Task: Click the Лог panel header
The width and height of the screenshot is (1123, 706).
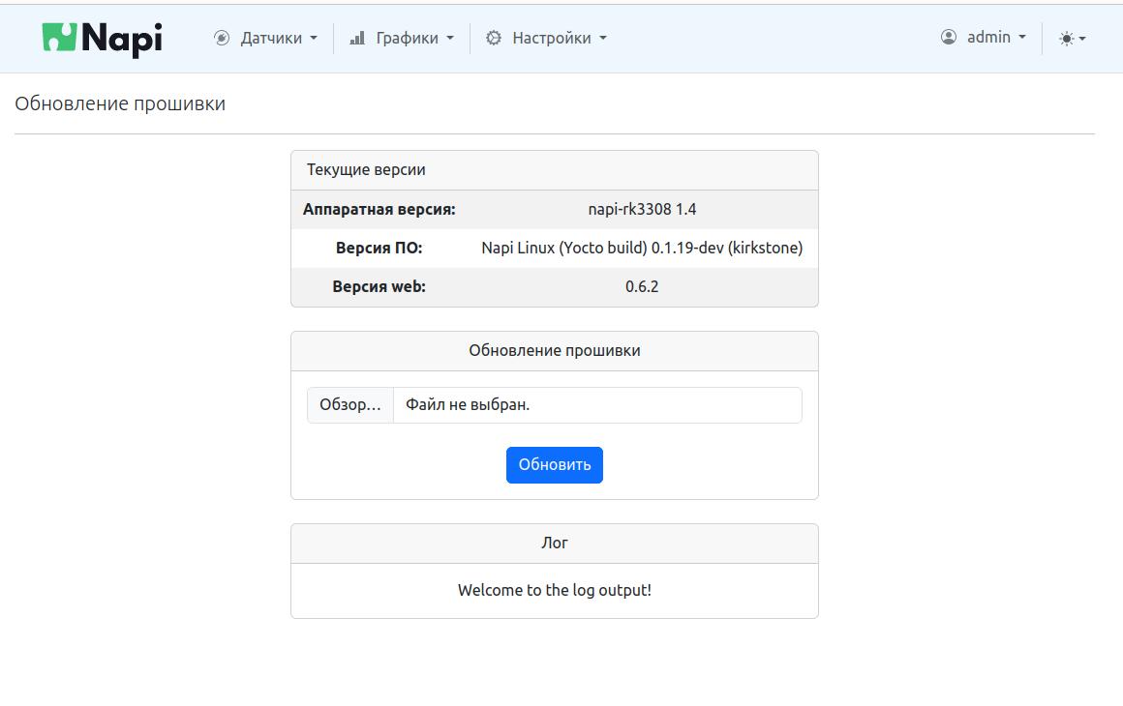Action: point(554,543)
